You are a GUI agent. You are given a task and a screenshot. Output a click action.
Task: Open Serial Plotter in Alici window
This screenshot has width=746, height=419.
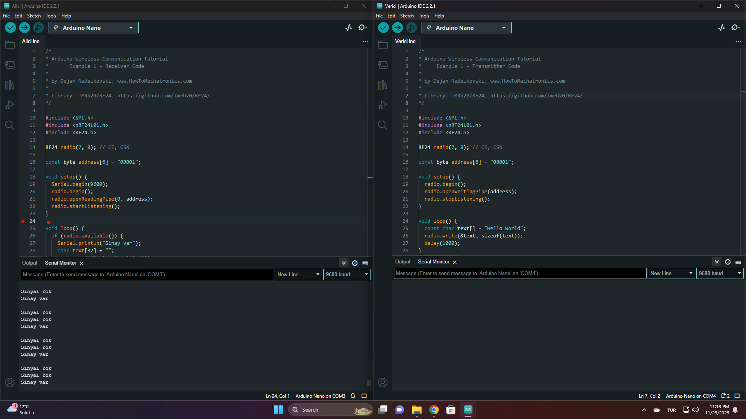[349, 28]
